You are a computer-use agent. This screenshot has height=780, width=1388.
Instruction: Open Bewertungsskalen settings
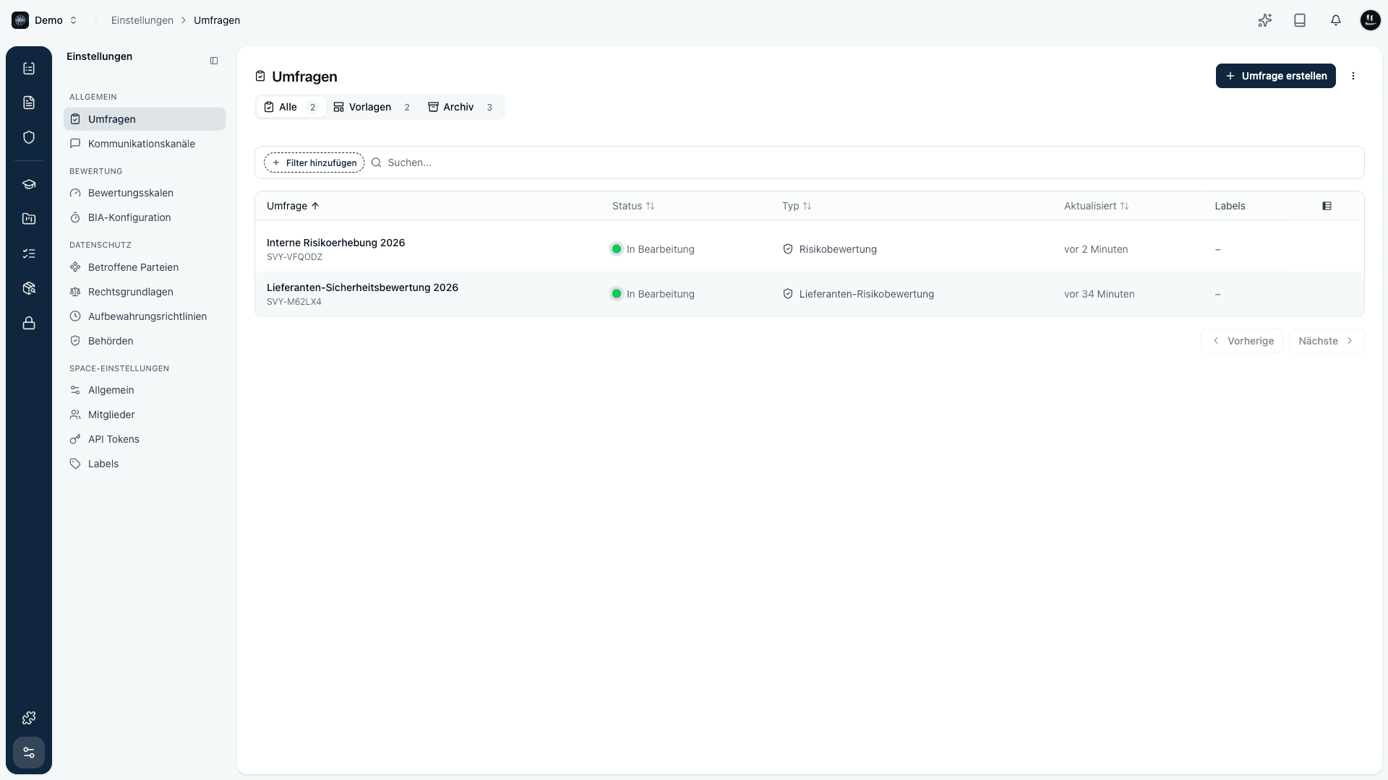tap(145, 193)
